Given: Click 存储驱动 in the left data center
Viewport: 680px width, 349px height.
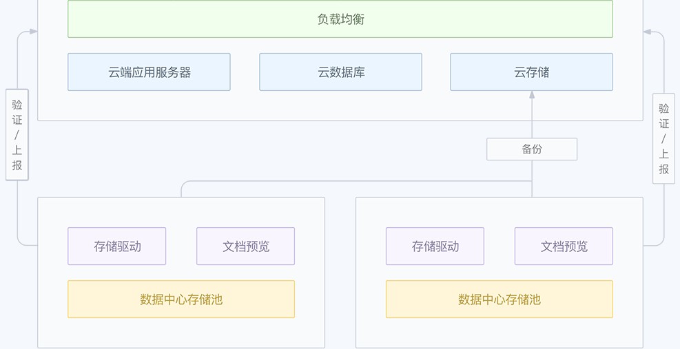Looking at the screenshot, I should point(117,246).
